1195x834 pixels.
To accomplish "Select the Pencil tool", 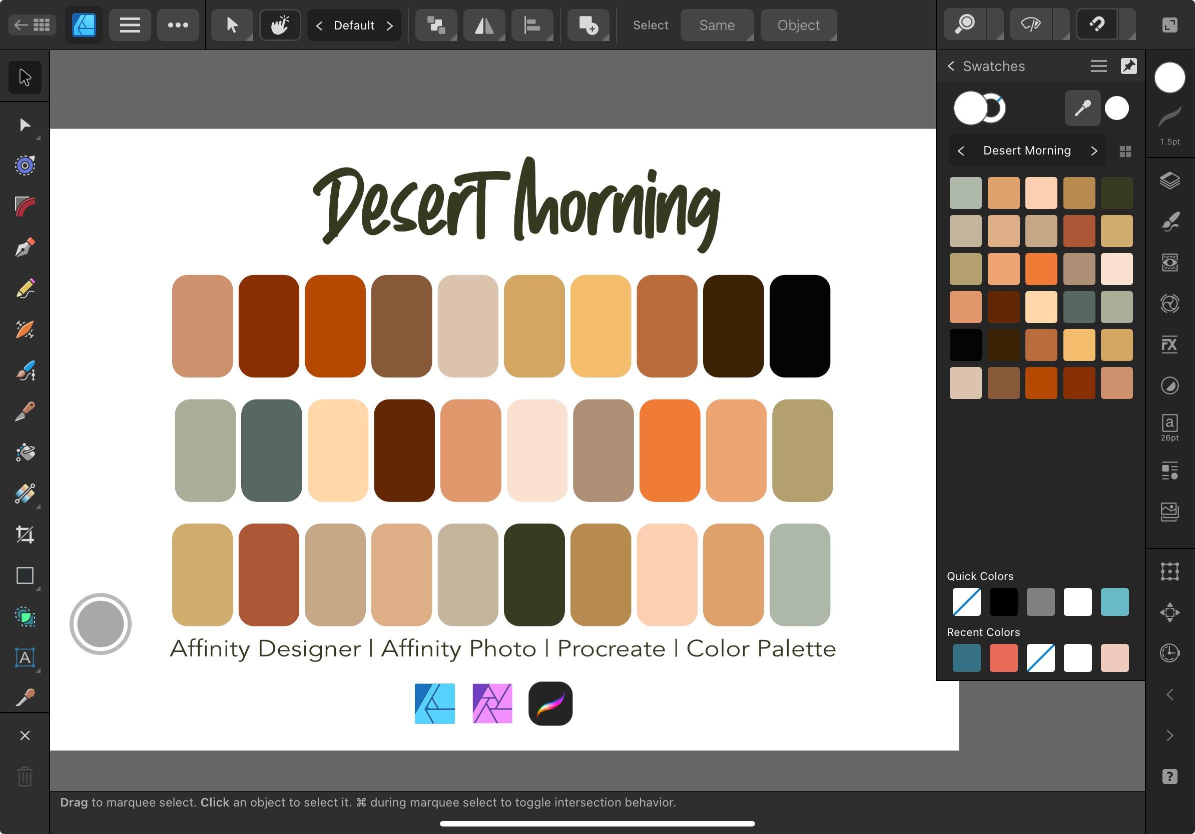I will tap(25, 288).
